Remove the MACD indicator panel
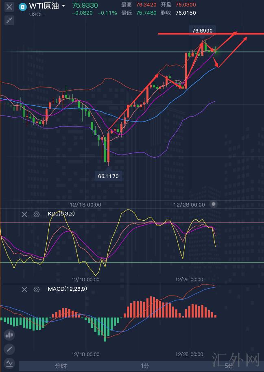The image size is (264, 372). (24, 289)
